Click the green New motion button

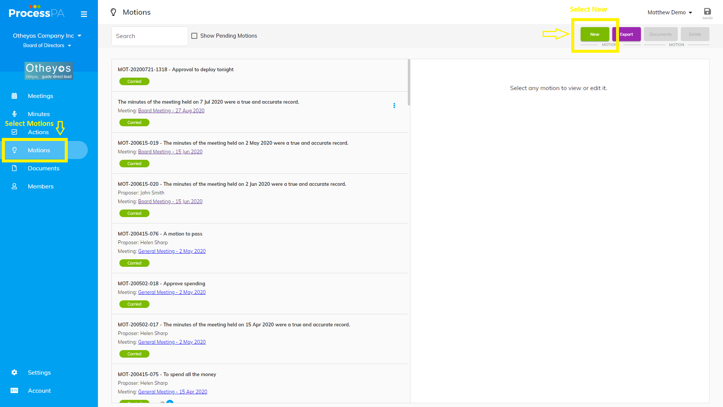pyautogui.click(x=595, y=34)
